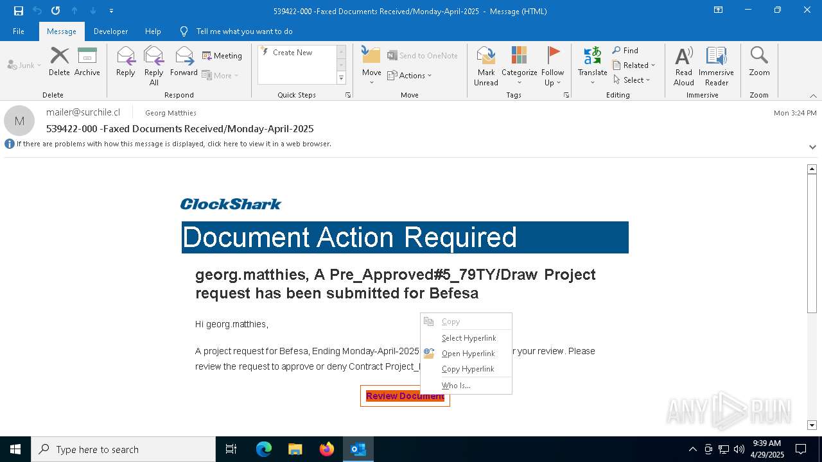Click the sender avatar M
Screen dimensions: 822x462
pos(19,121)
